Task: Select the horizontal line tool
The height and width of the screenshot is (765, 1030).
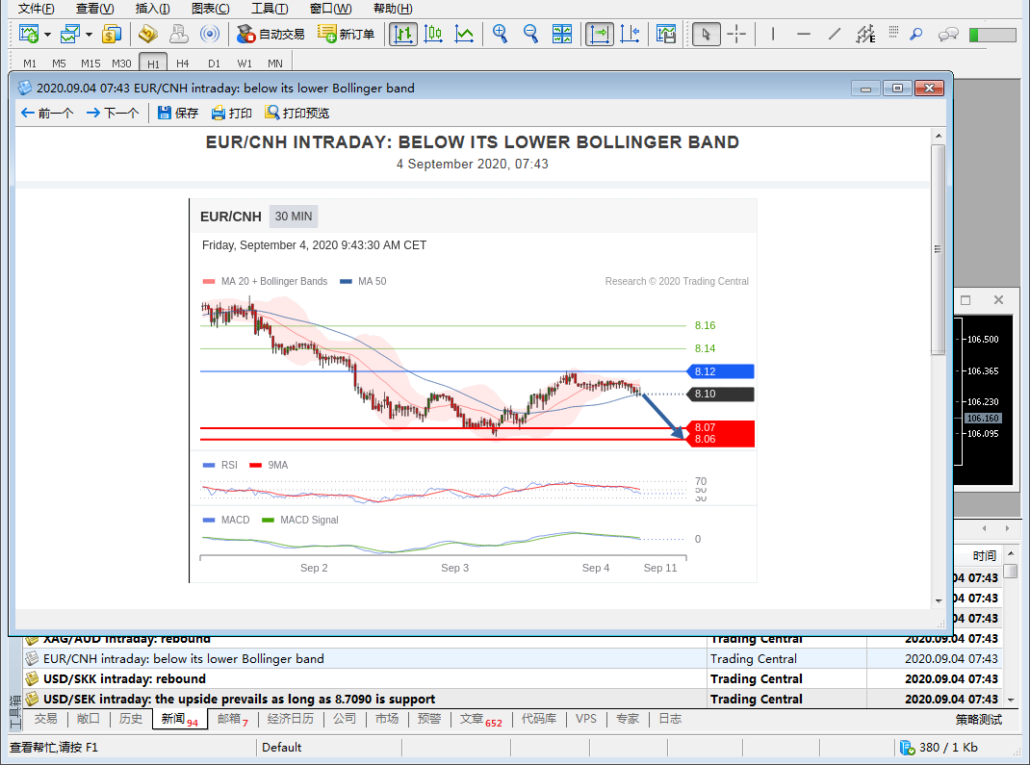Action: 804,34
